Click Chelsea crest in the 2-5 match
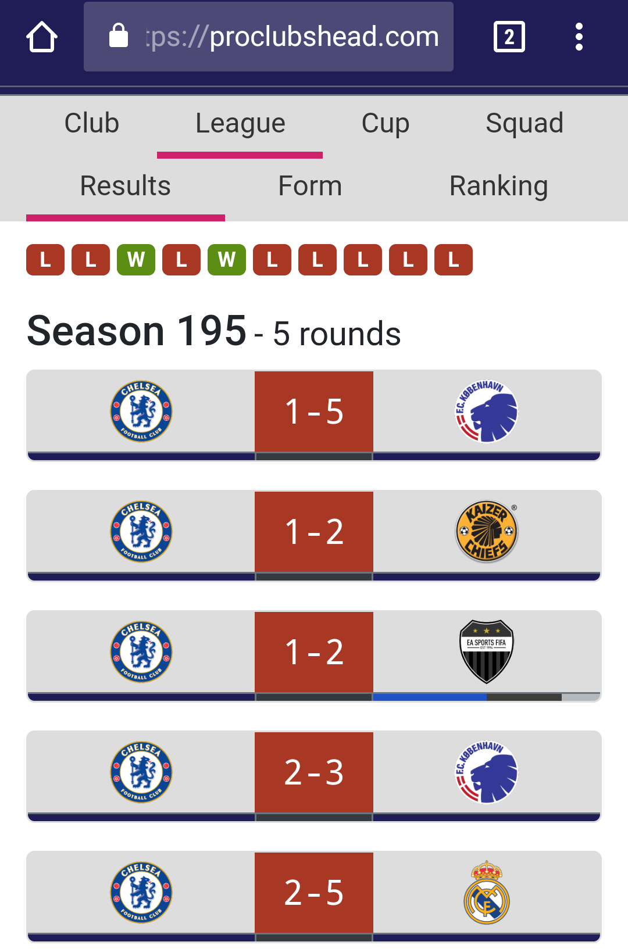Screen dimensions: 628x949 [141, 892]
